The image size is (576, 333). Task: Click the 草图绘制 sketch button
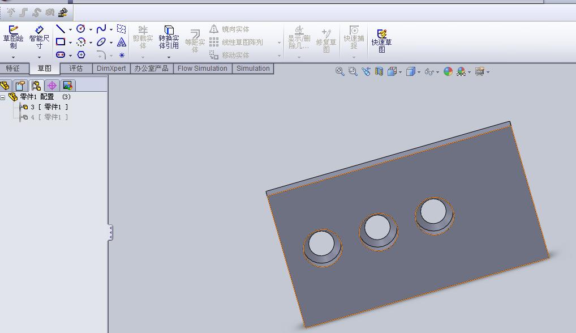point(13,37)
